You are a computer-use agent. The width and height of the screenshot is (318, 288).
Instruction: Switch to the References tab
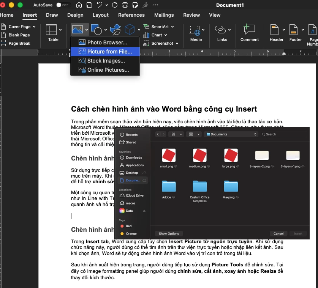pyautogui.click(x=131, y=15)
